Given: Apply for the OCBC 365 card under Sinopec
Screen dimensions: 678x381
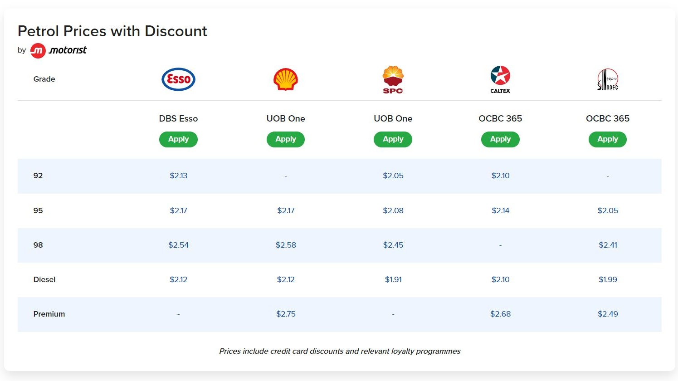Looking at the screenshot, I should point(607,139).
